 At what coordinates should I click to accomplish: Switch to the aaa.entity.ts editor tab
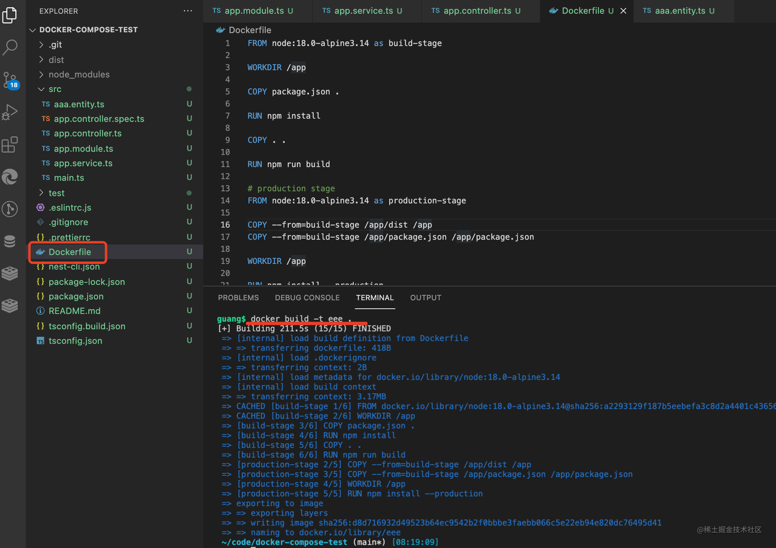[x=680, y=11]
